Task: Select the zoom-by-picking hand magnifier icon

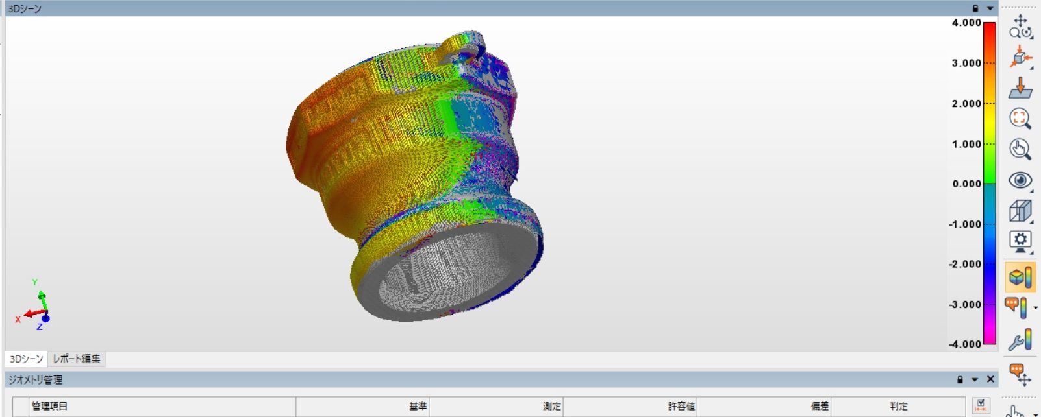Action: pos(1020,149)
